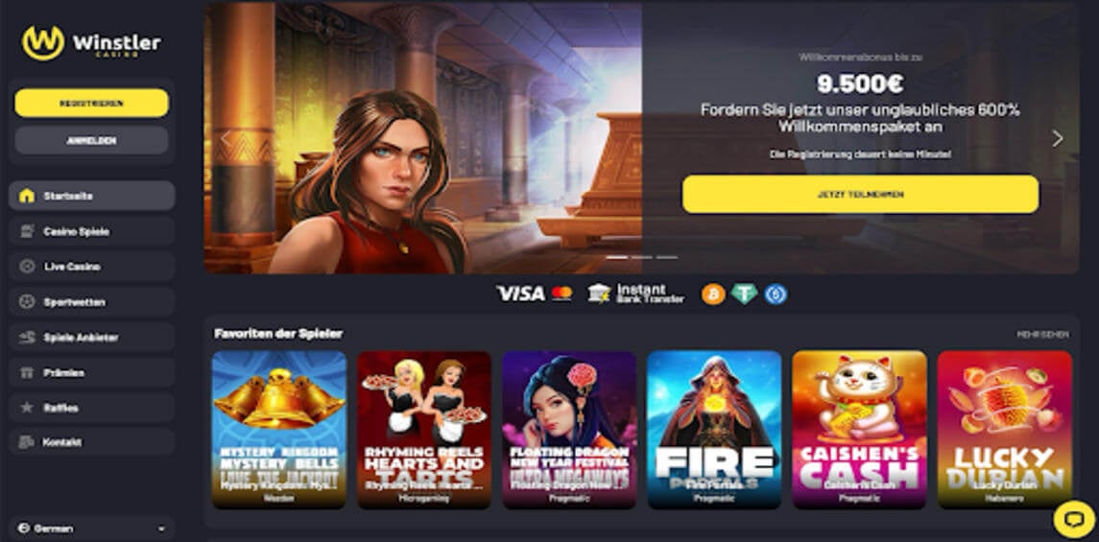The height and width of the screenshot is (542, 1099).
Task: Click the Registrieren button
Action: click(92, 103)
